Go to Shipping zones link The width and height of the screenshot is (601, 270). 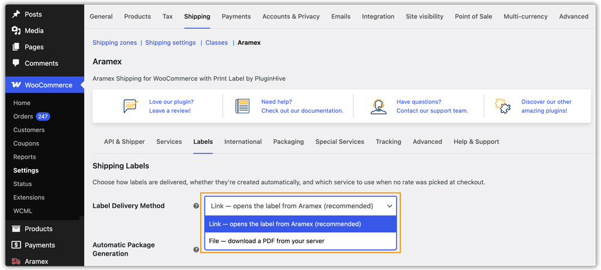[x=115, y=43]
